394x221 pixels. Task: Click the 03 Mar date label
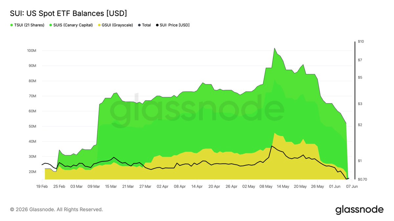click(x=77, y=186)
